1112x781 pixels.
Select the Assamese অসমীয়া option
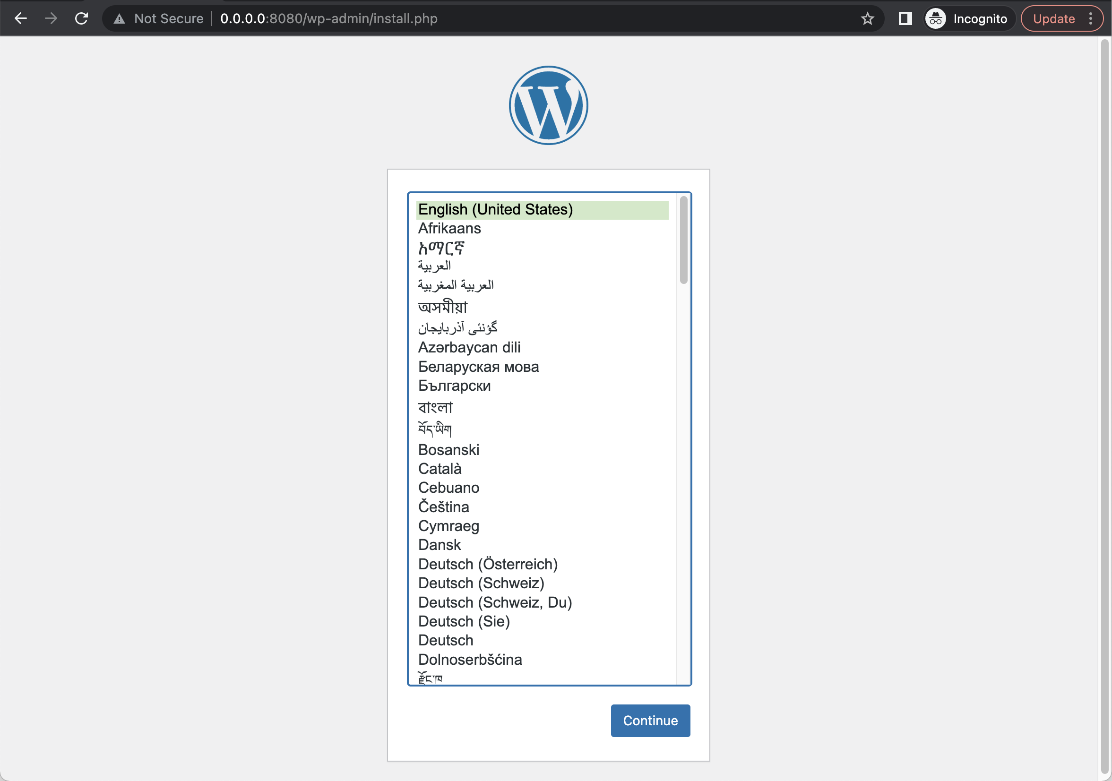click(542, 307)
